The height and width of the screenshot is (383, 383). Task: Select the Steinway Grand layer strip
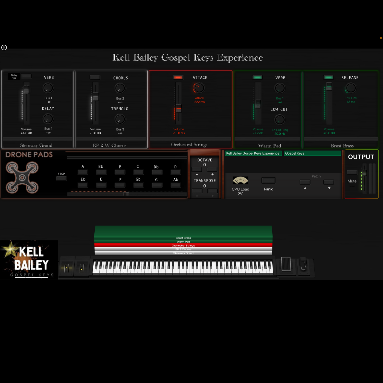tap(183, 253)
